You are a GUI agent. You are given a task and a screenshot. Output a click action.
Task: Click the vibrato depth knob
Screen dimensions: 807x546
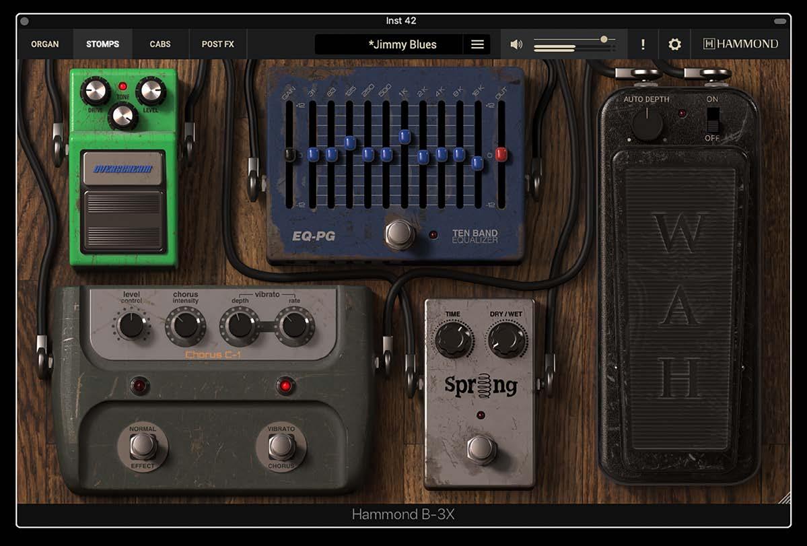(240, 325)
